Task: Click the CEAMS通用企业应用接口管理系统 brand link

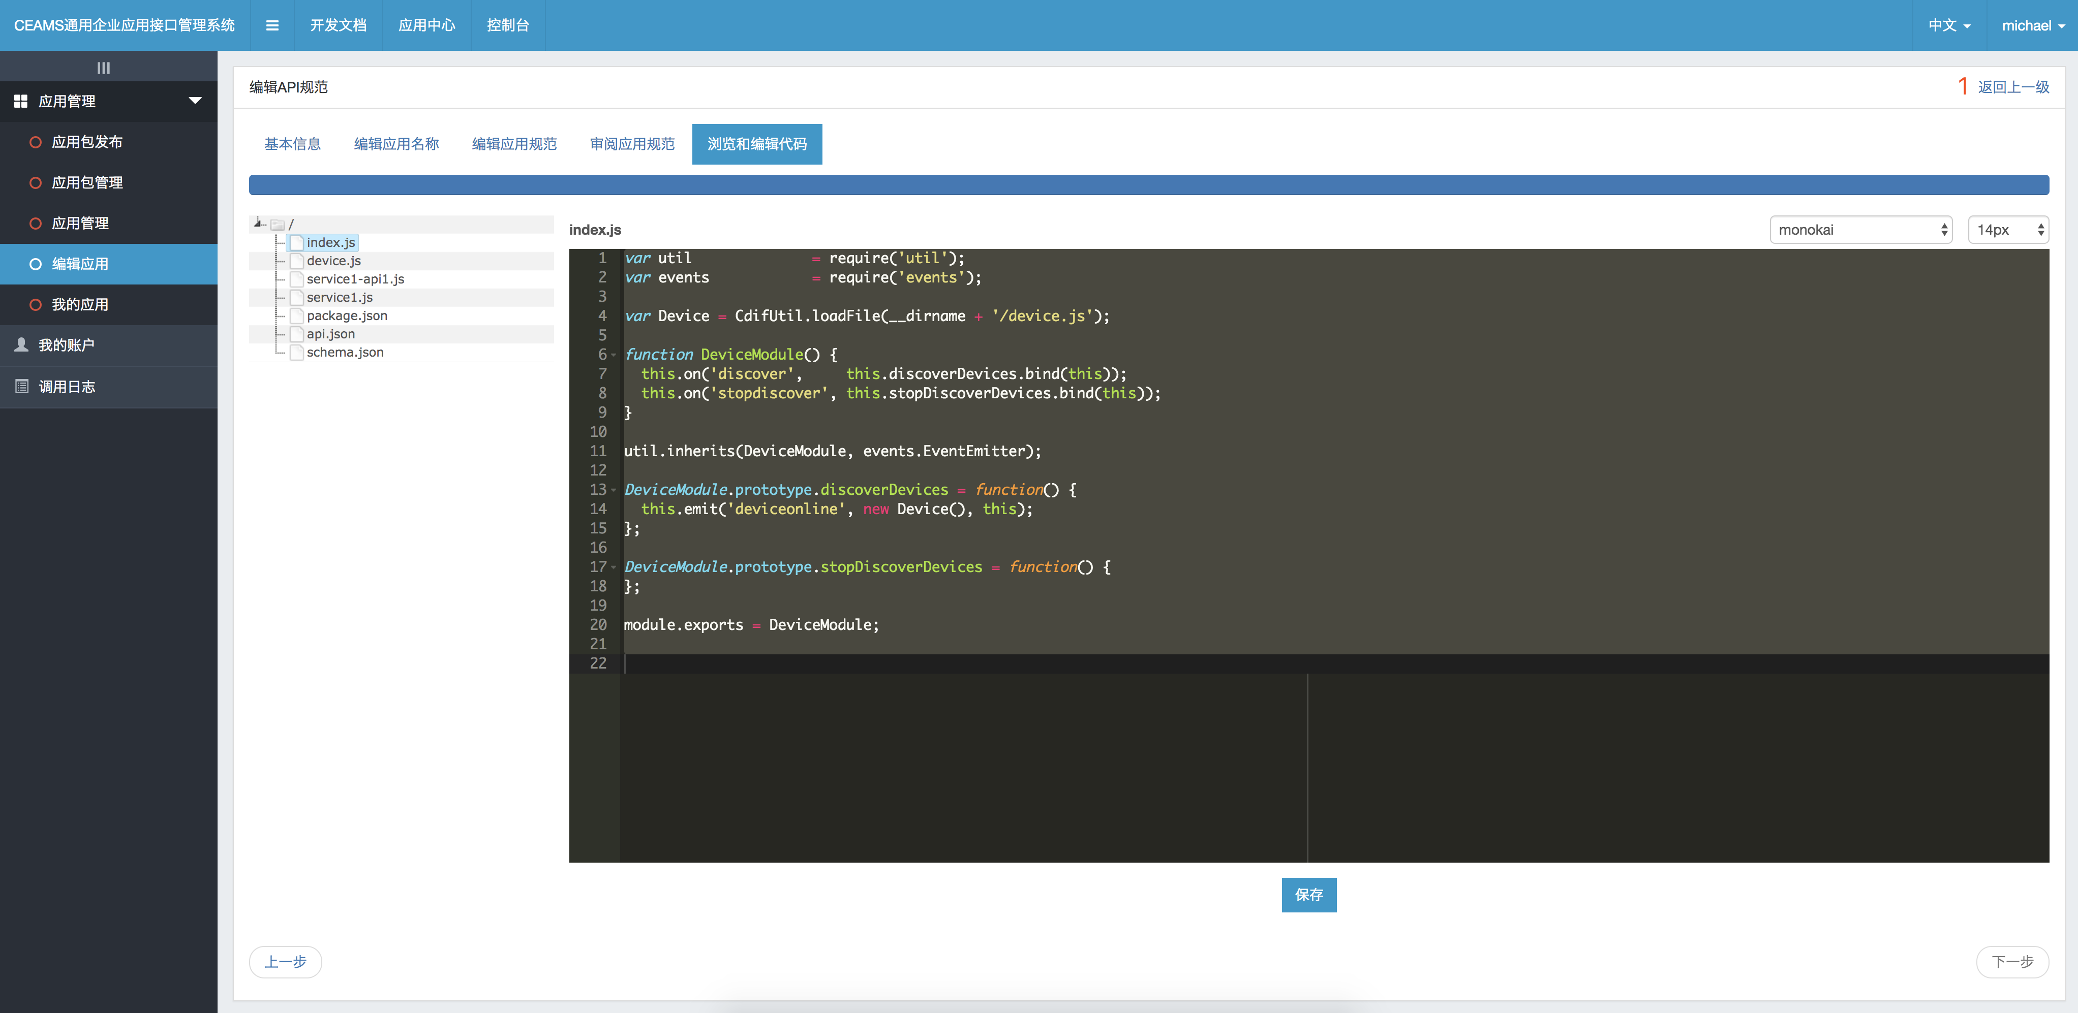Action: (124, 25)
